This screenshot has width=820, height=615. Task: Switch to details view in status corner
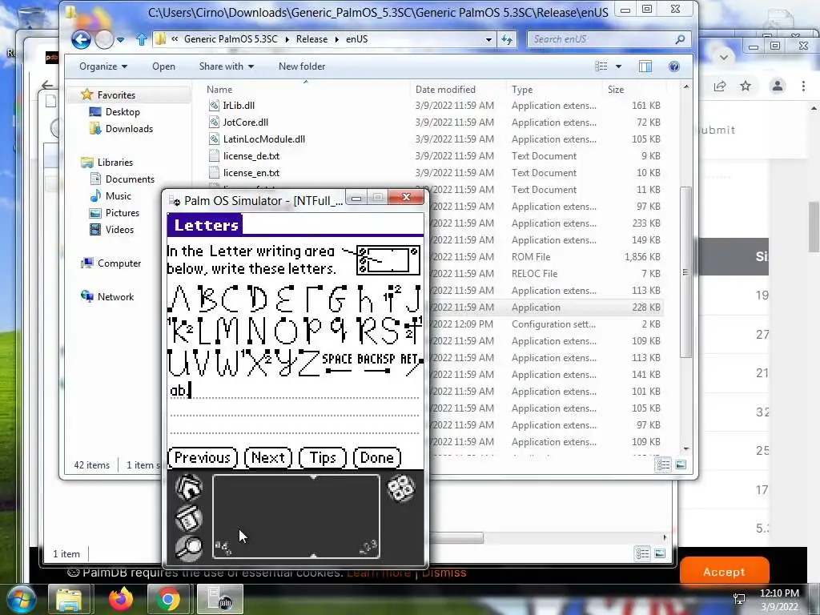pyautogui.click(x=664, y=464)
